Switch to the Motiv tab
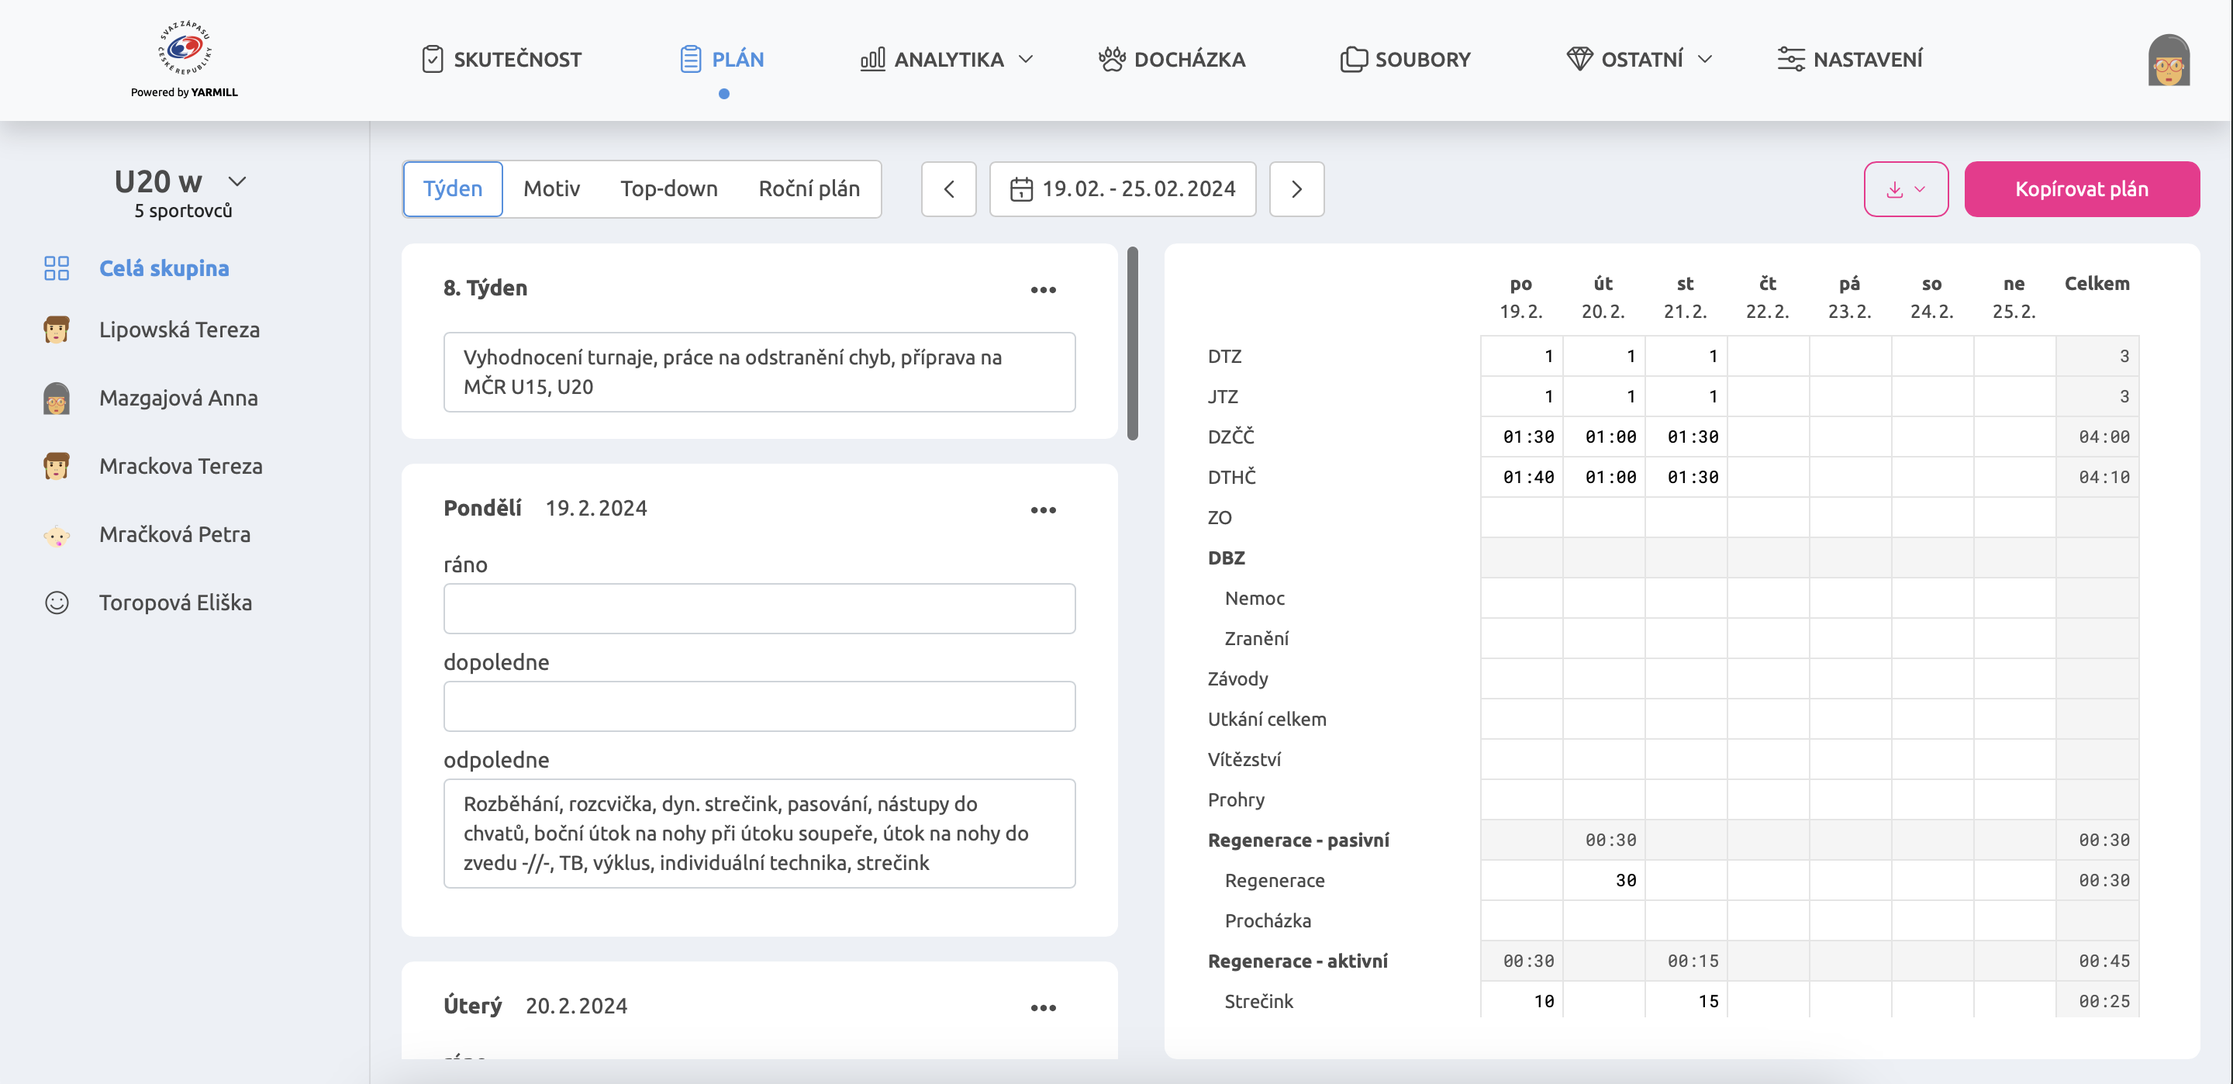2233x1084 pixels. (x=551, y=189)
